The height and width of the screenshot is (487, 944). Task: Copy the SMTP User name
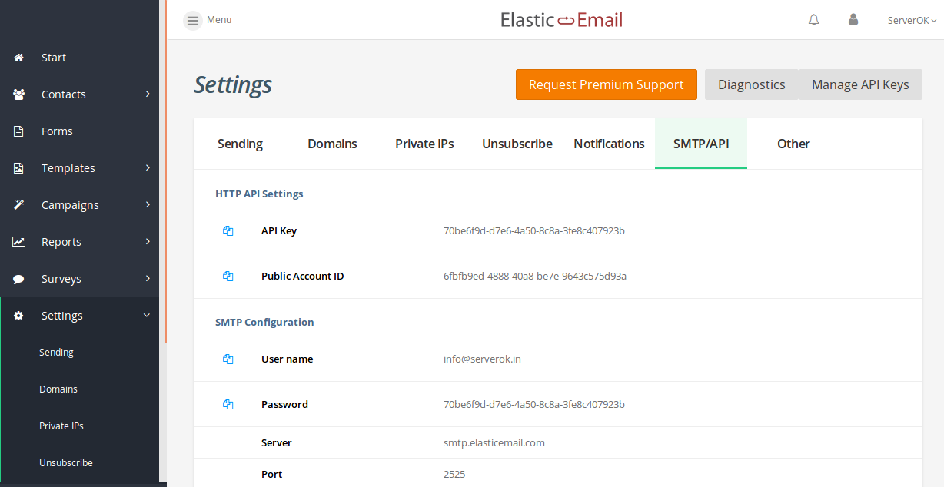click(x=228, y=359)
